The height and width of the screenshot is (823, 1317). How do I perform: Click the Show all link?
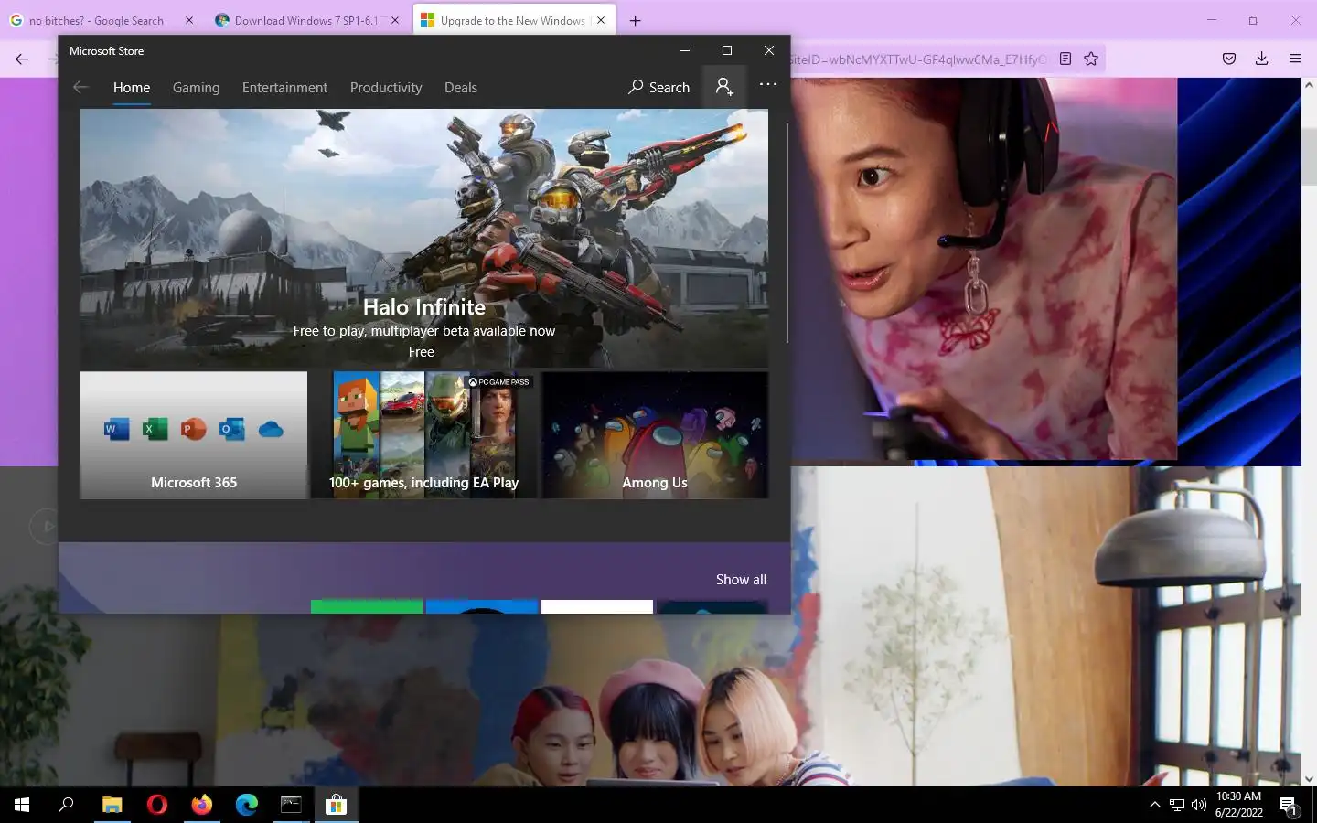click(x=741, y=580)
